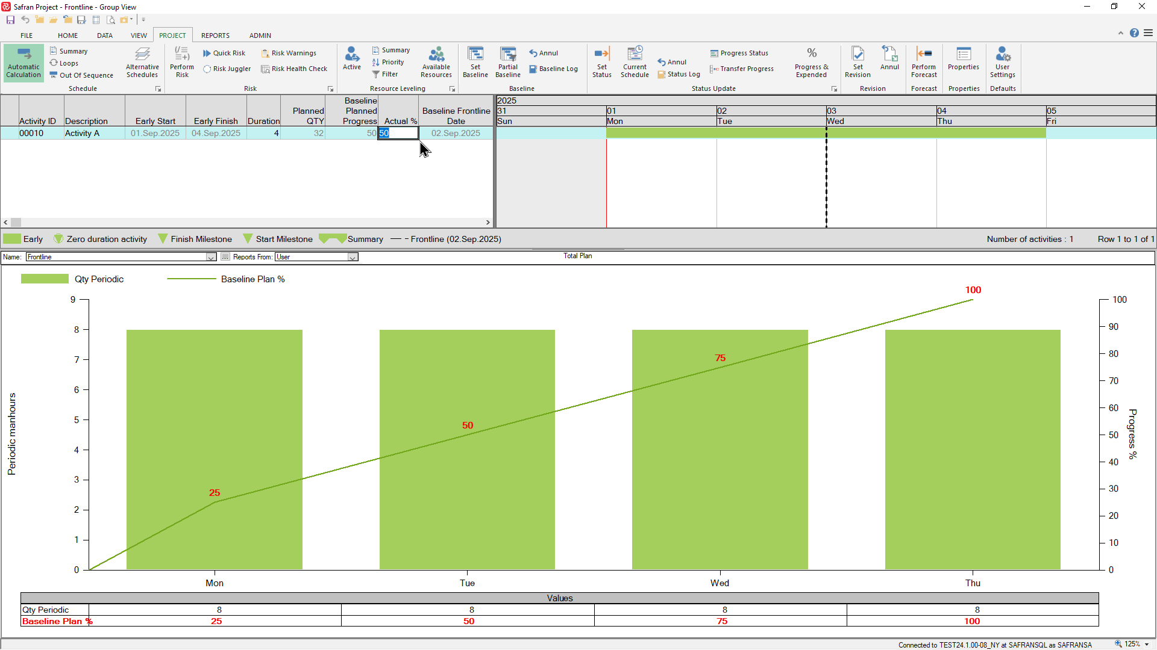This screenshot has height=650, width=1157.
Task: Open Available Resources
Action: [436, 63]
